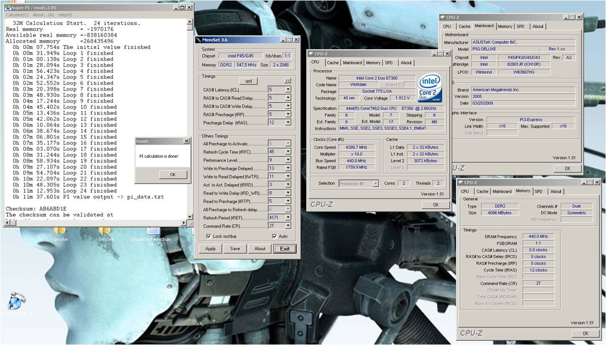The image size is (606, 345).
Task: Open the RAS# Precharge (tRP) dropdown
Action: (x=288, y=114)
